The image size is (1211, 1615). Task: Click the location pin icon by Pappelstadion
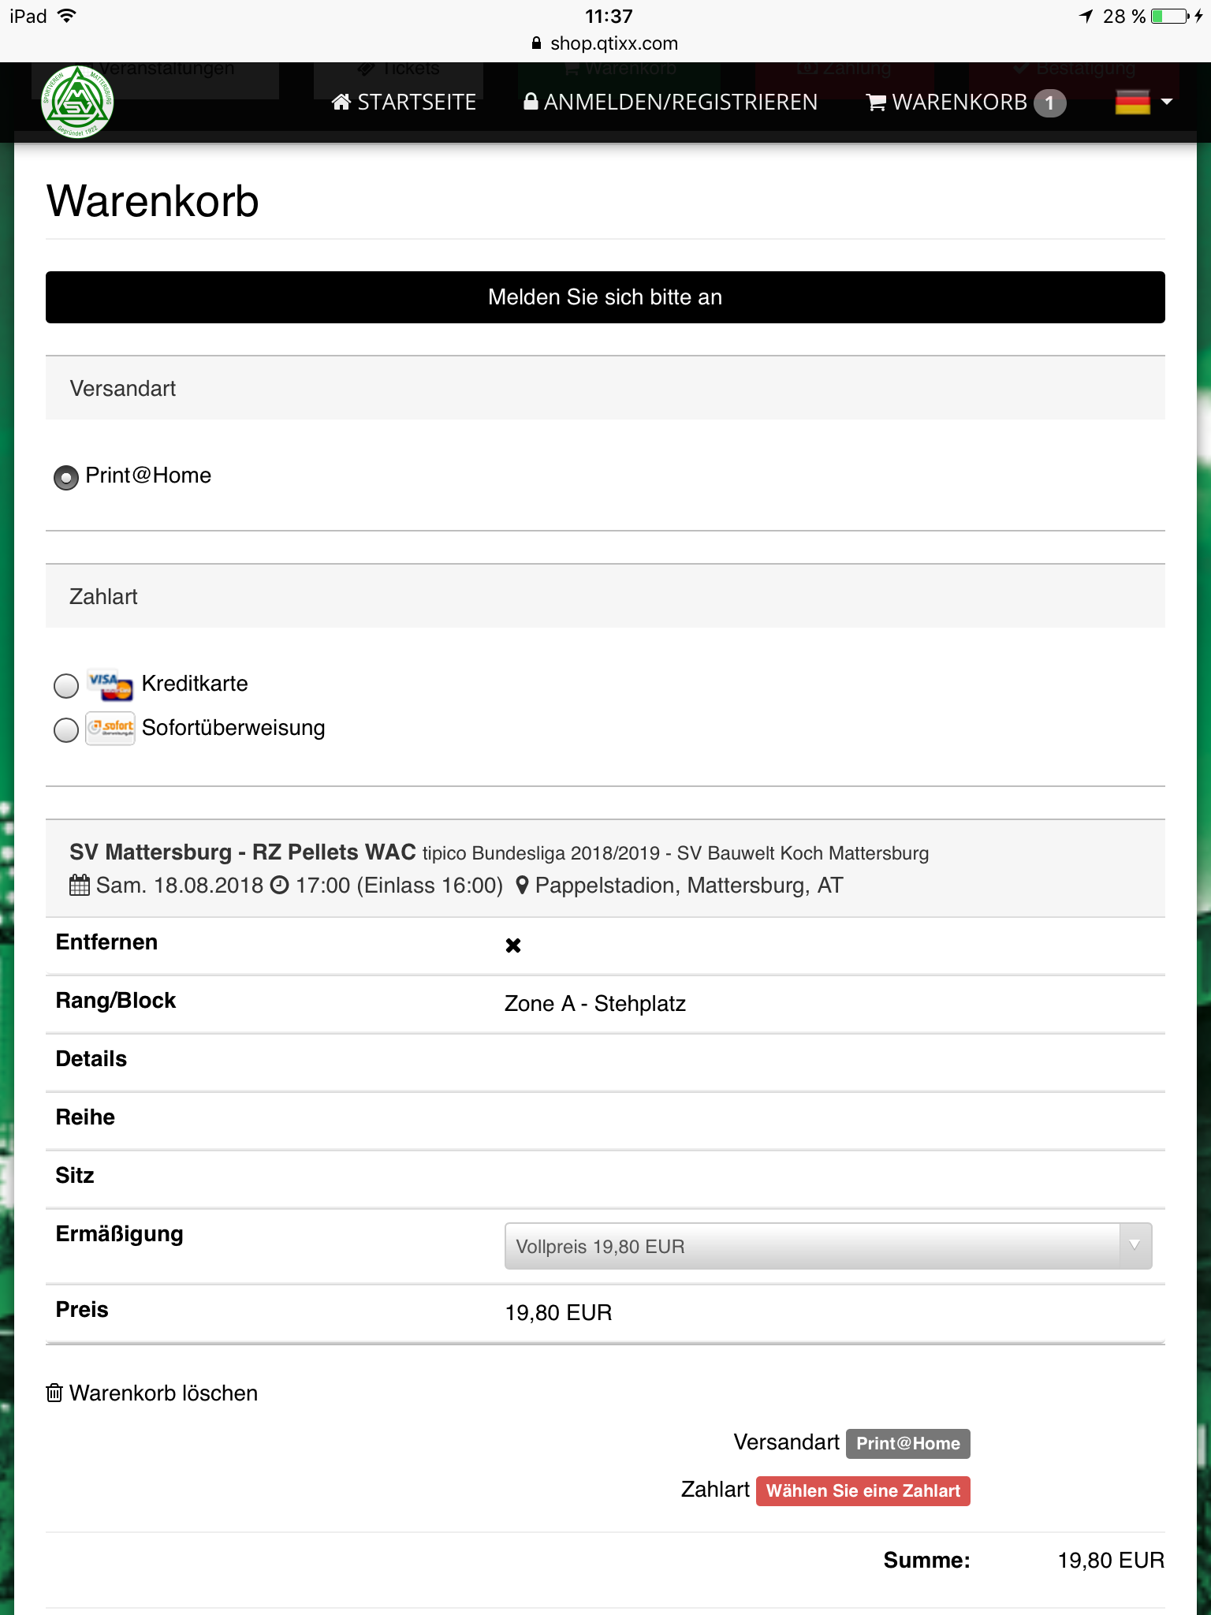(x=522, y=886)
